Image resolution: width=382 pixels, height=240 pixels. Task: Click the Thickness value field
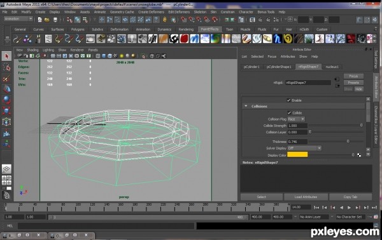pyautogui.click(x=297, y=142)
